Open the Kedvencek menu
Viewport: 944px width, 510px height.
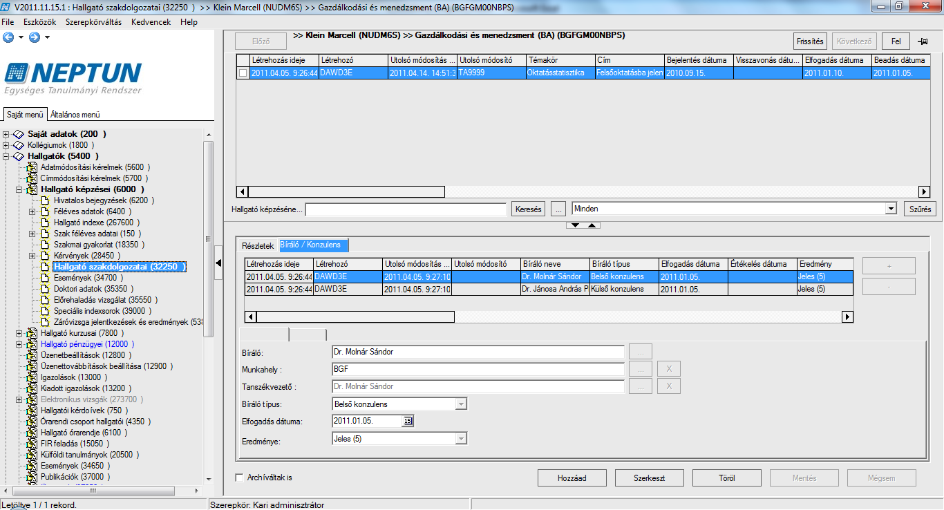[x=151, y=22]
